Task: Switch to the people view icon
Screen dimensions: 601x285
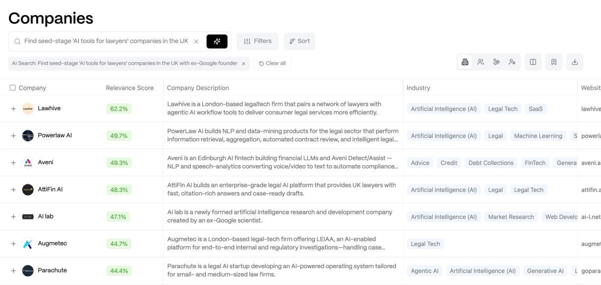Action: point(481,62)
